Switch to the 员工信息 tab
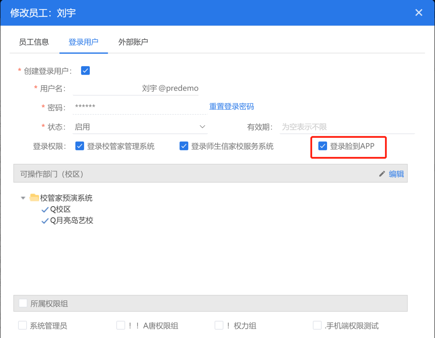This screenshot has height=338, width=435. point(34,42)
